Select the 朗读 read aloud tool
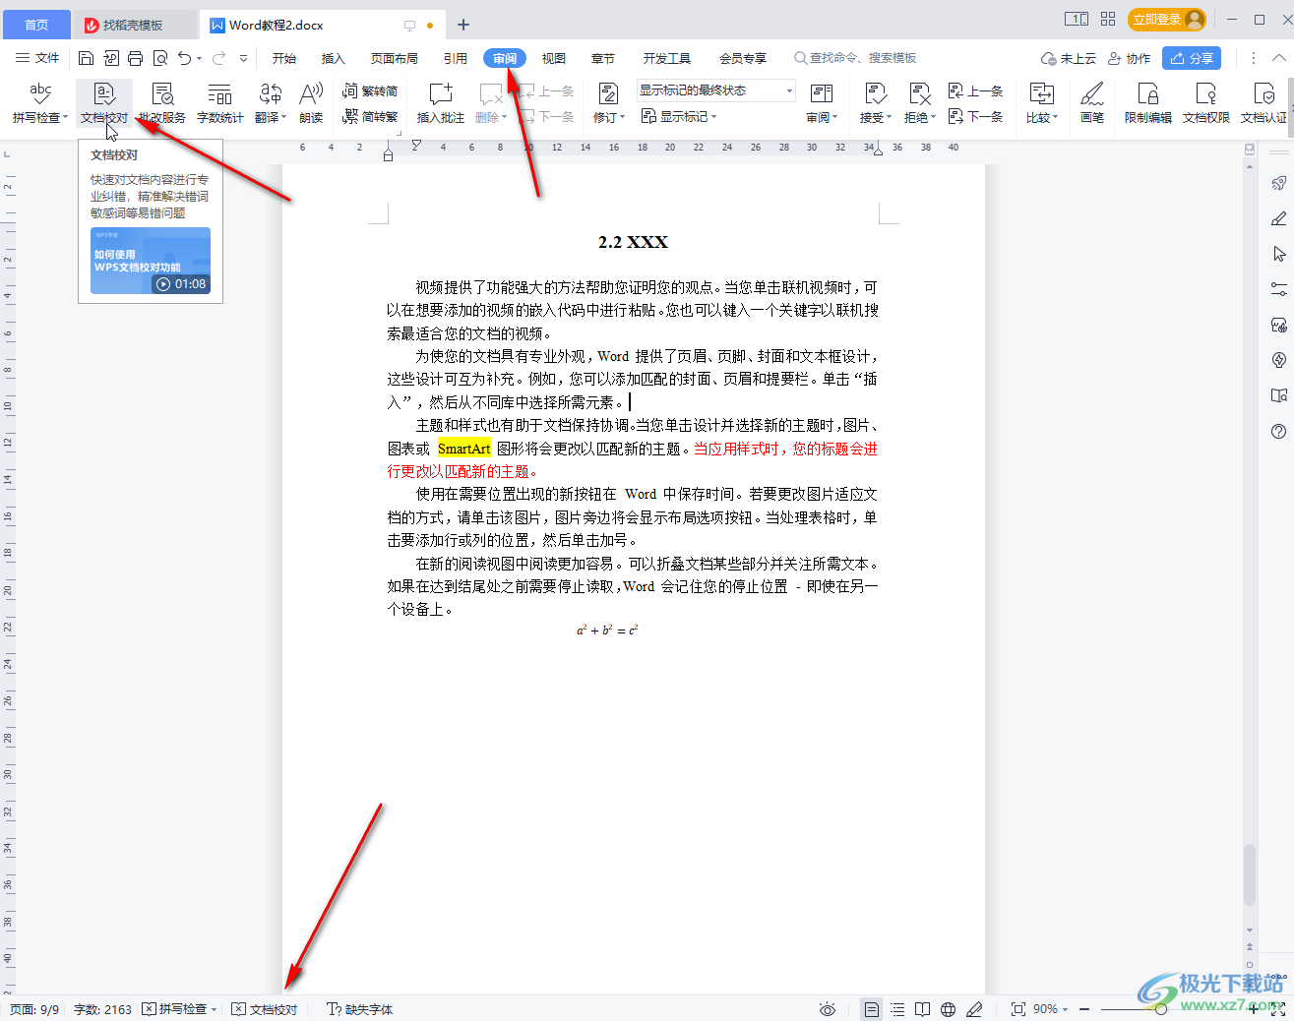Screen dimensions: 1294x1021 tap(310, 102)
